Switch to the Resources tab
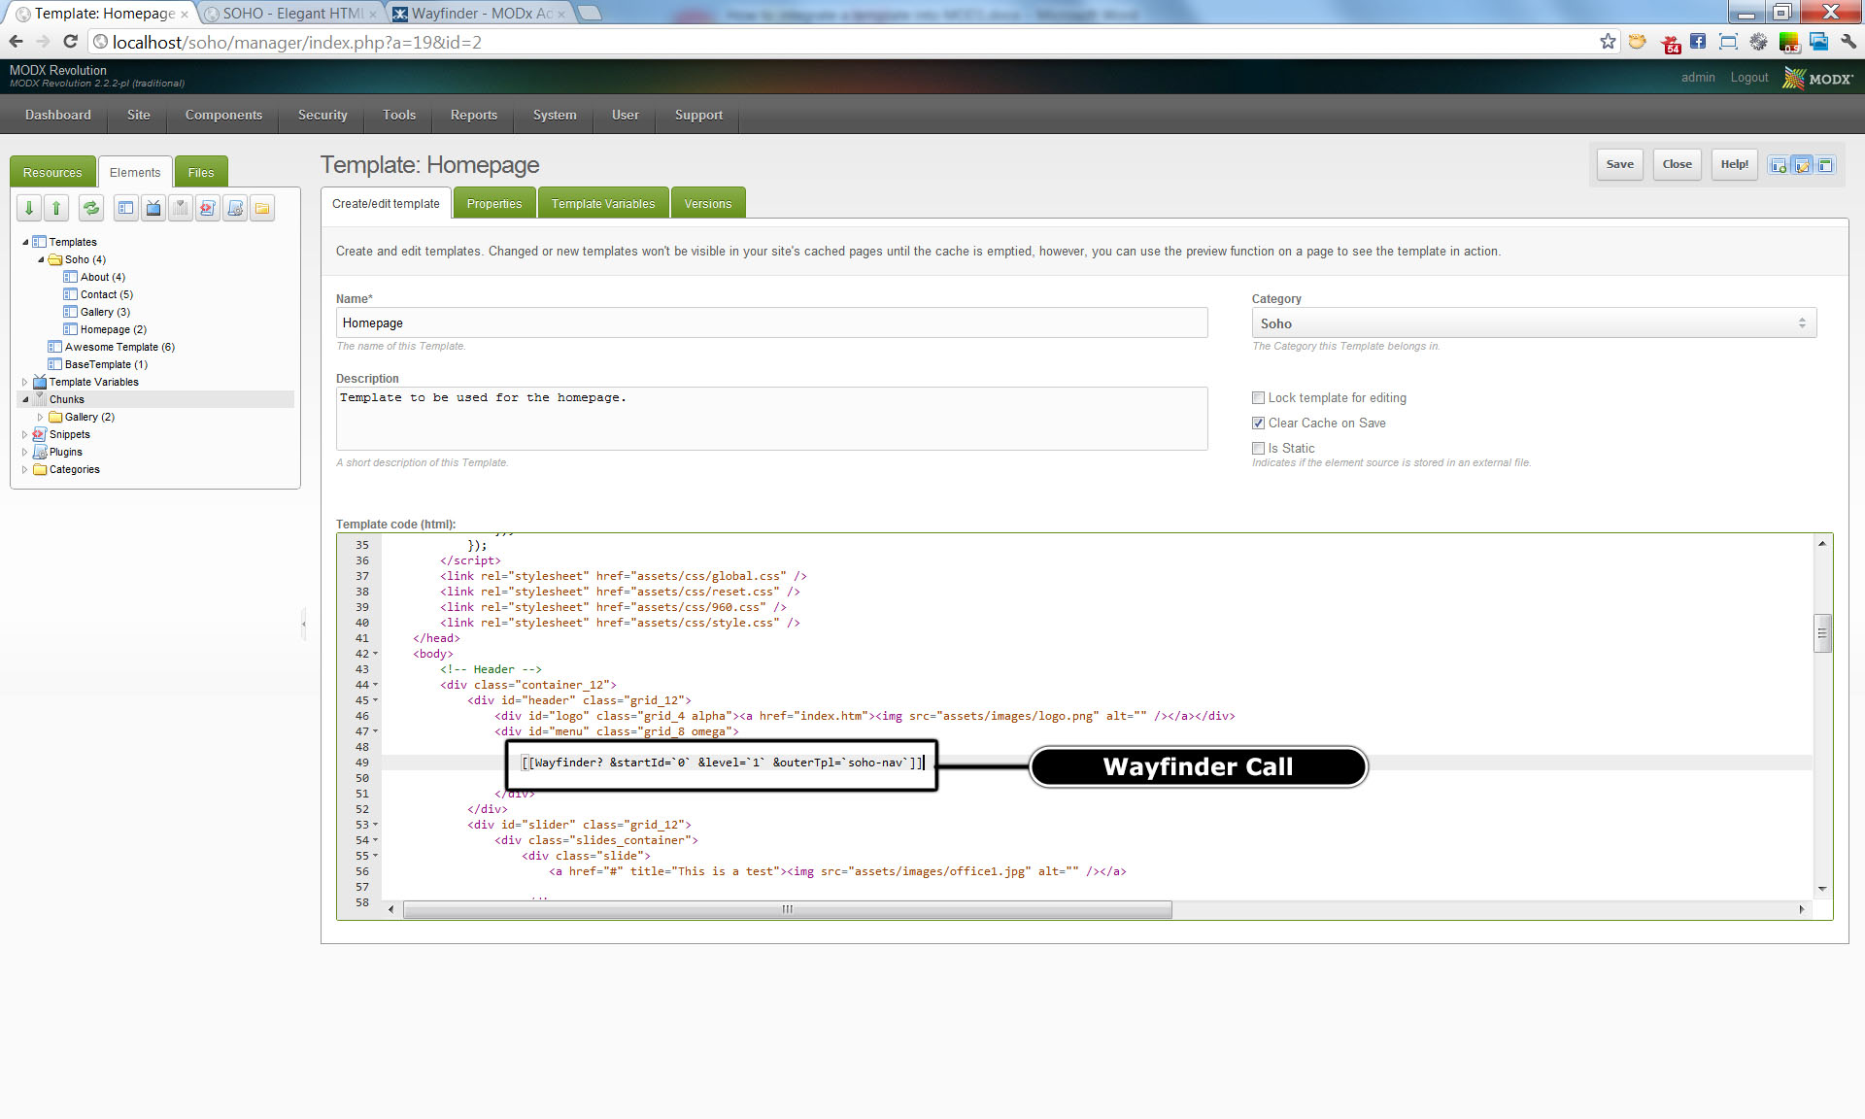This screenshot has width=1865, height=1119. [52, 172]
